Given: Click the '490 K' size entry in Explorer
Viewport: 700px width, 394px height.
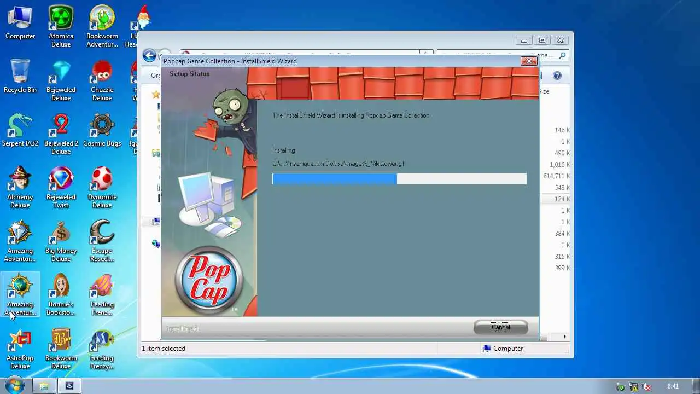Looking at the screenshot, I should click(x=562, y=153).
